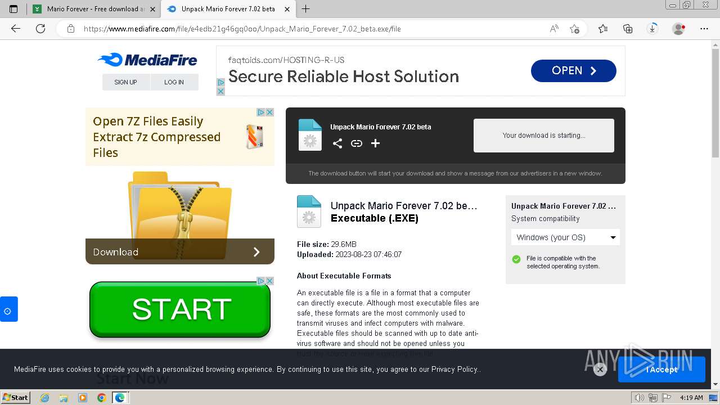
Task: Click plus icon to save file
Action: (x=375, y=143)
